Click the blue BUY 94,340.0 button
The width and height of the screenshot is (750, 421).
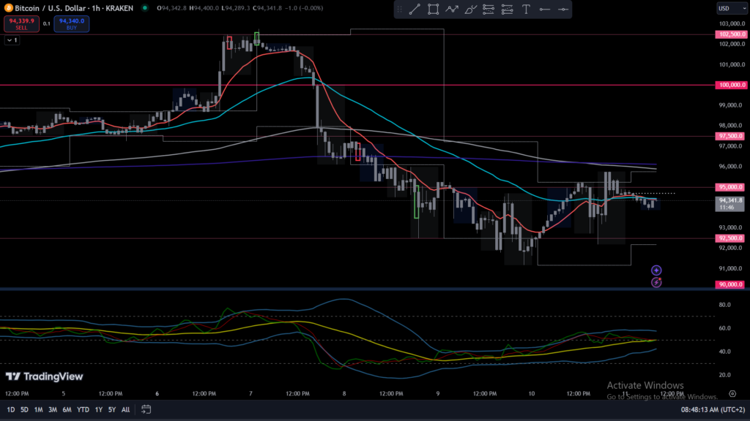coord(71,24)
